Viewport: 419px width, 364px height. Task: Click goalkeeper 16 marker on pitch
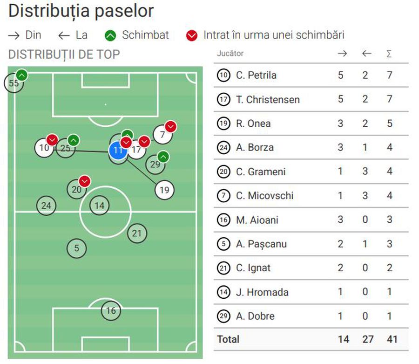[111, 311]
